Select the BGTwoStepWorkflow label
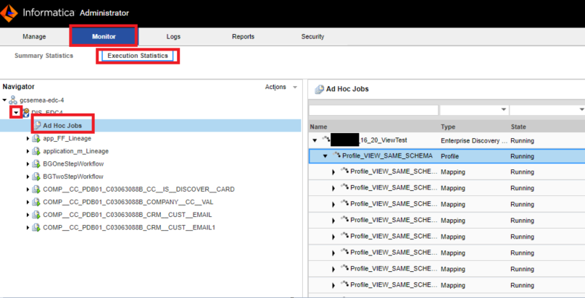 tap(73, 176)
